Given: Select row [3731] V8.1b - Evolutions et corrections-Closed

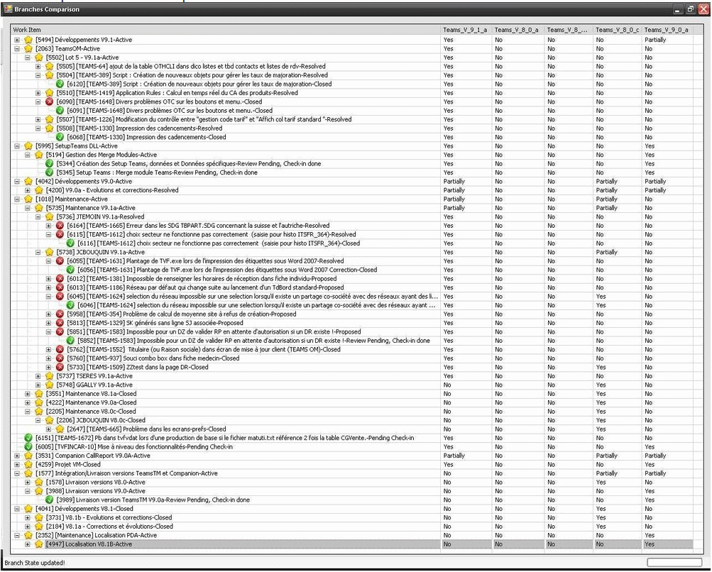Looking at the screenshot, I should coord(352,518).
